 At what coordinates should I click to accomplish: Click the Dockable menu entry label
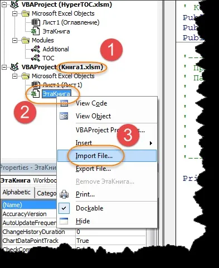[90, 208]
